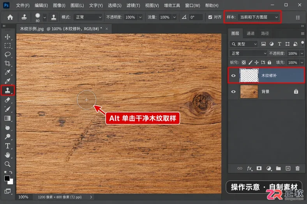Image resolution: width=307 pixels, height=204 pixels.
Task: Open the 窗口(W) menu
Action: 193,5
